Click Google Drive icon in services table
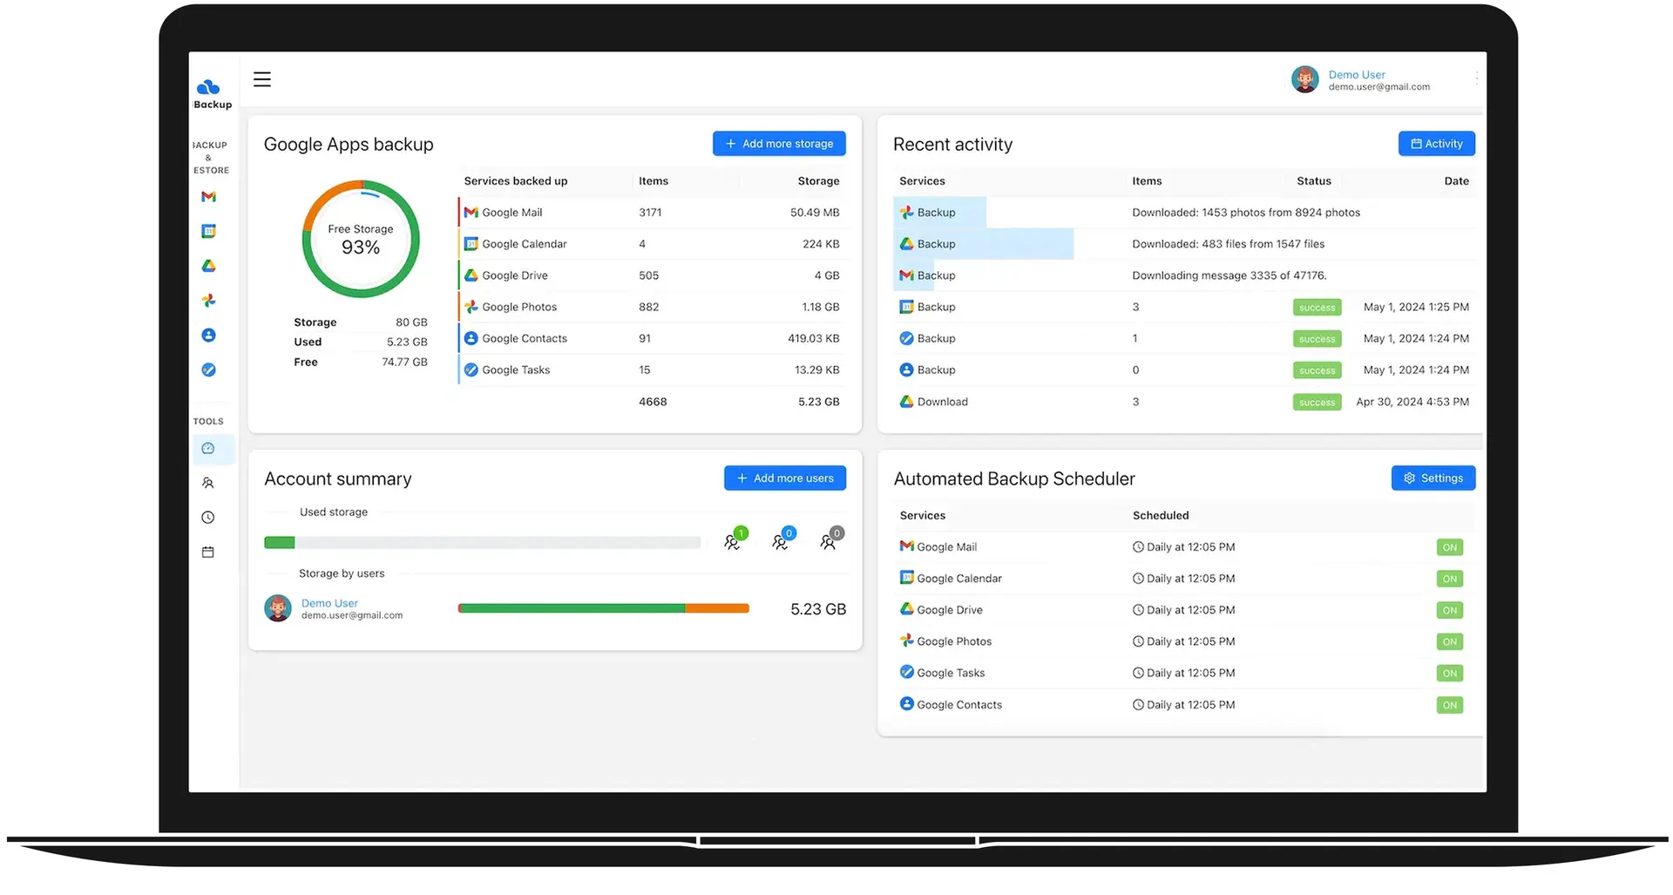 [471, 275]
